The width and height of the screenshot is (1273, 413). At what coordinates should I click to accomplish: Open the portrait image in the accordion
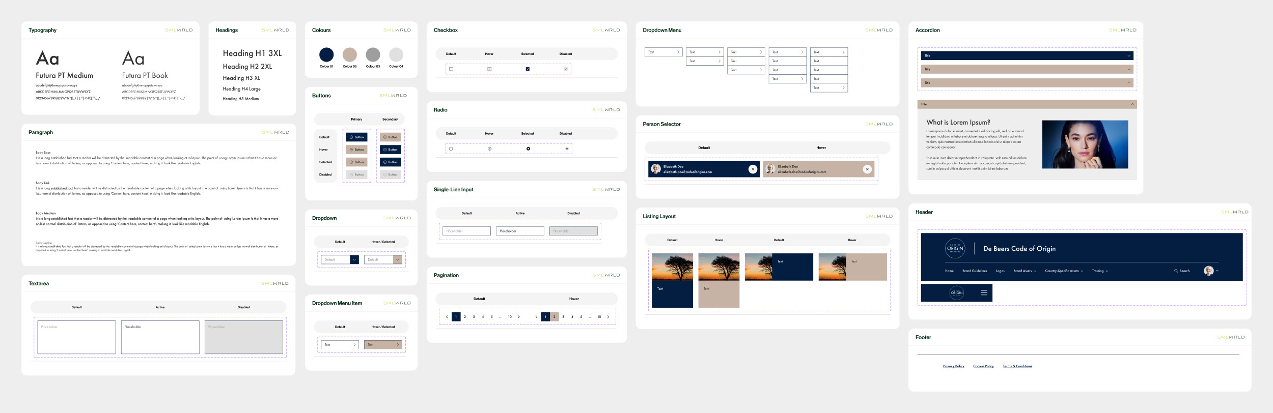[1085, 144]
